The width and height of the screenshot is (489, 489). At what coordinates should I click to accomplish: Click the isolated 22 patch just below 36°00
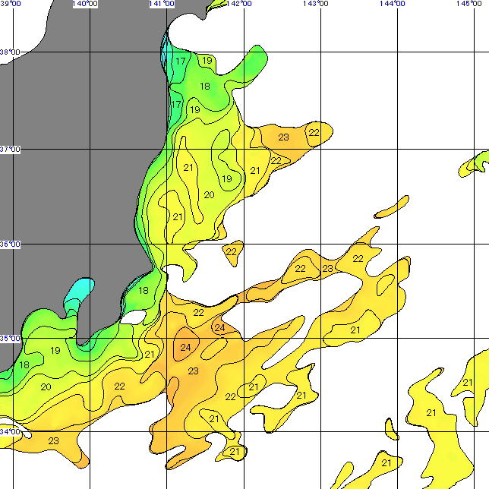pos(232,251)
